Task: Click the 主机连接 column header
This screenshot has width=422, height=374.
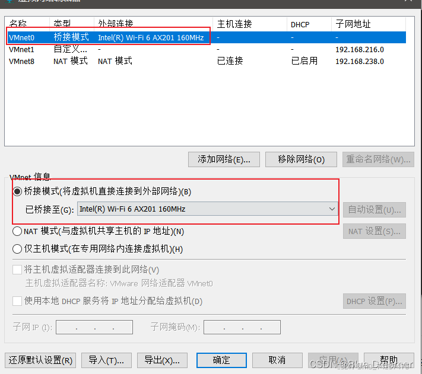Action: click(x=250, y=24)
